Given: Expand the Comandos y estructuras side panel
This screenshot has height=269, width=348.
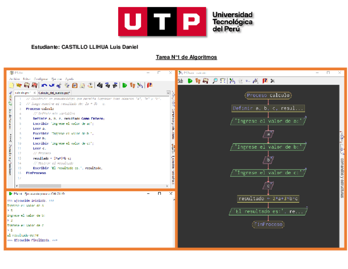Looking at the screenshot, I should (x=341, y=164).
